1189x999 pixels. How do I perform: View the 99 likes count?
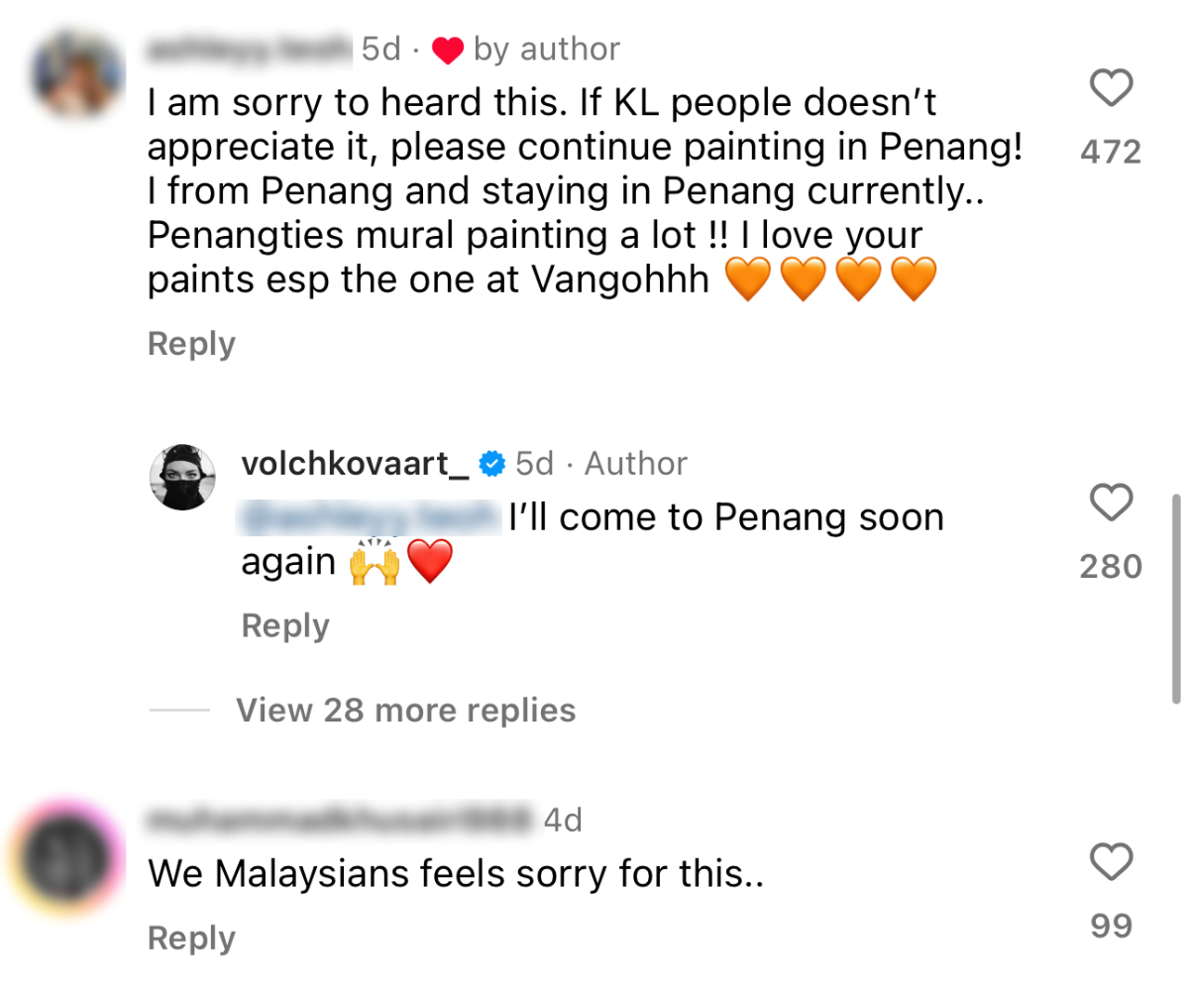point(1111,926)
